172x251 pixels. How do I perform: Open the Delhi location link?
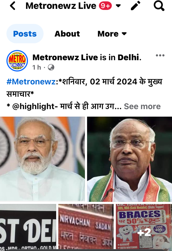(128, 57)
